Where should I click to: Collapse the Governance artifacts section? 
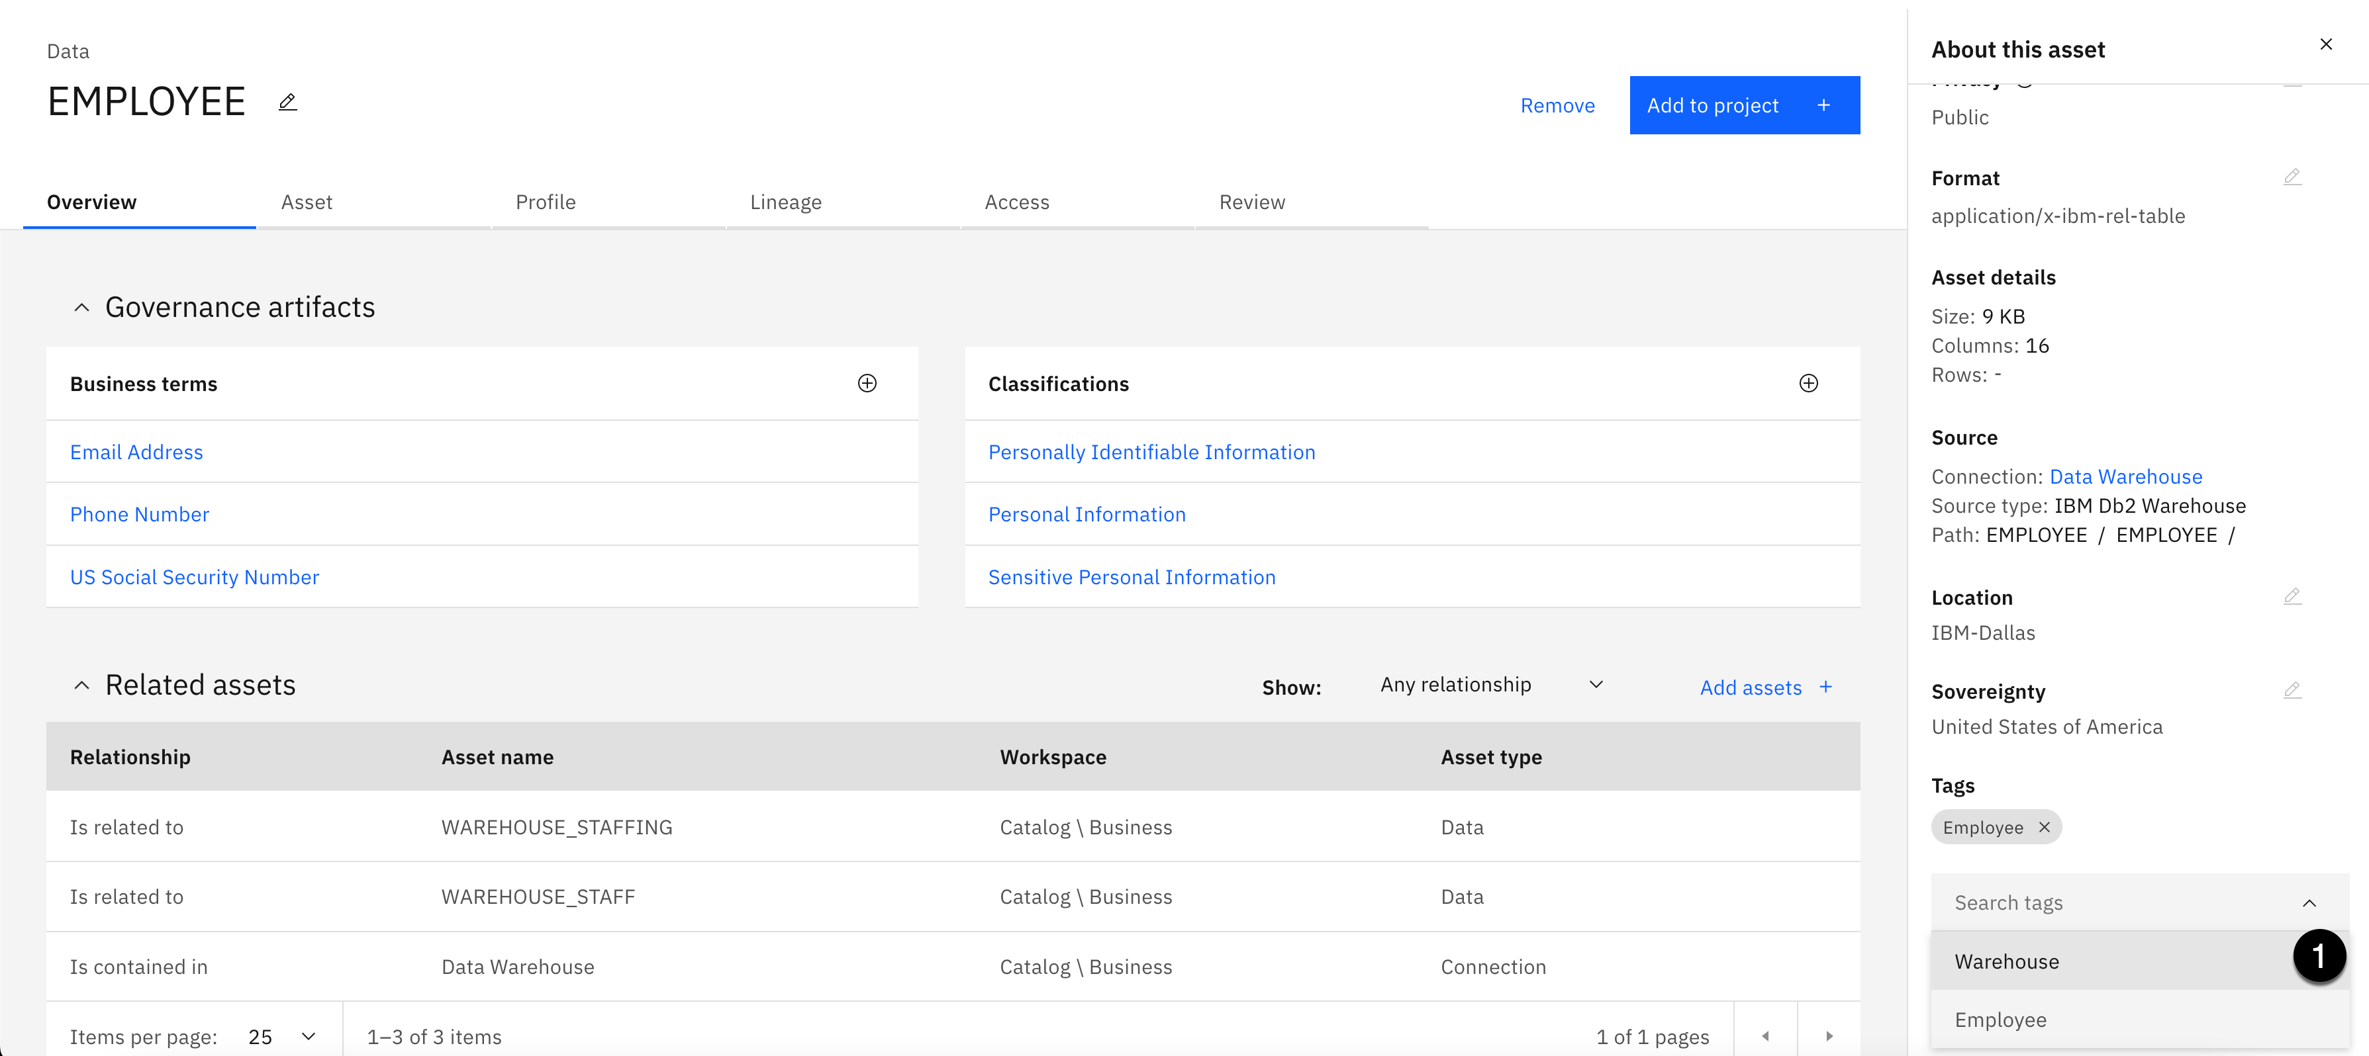(x=82, y=308)
